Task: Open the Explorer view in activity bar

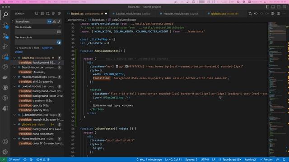Action: (5, 25)
